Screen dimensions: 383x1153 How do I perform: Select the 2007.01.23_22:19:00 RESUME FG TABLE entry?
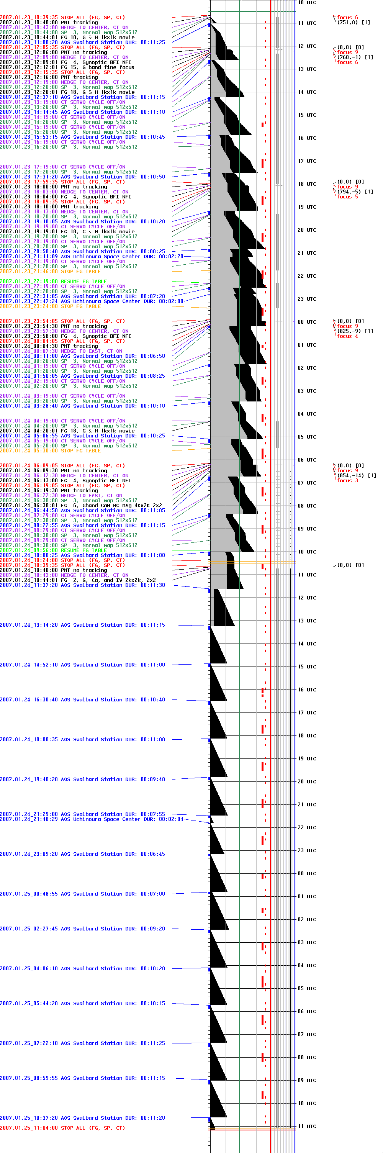tap(53, 282)
